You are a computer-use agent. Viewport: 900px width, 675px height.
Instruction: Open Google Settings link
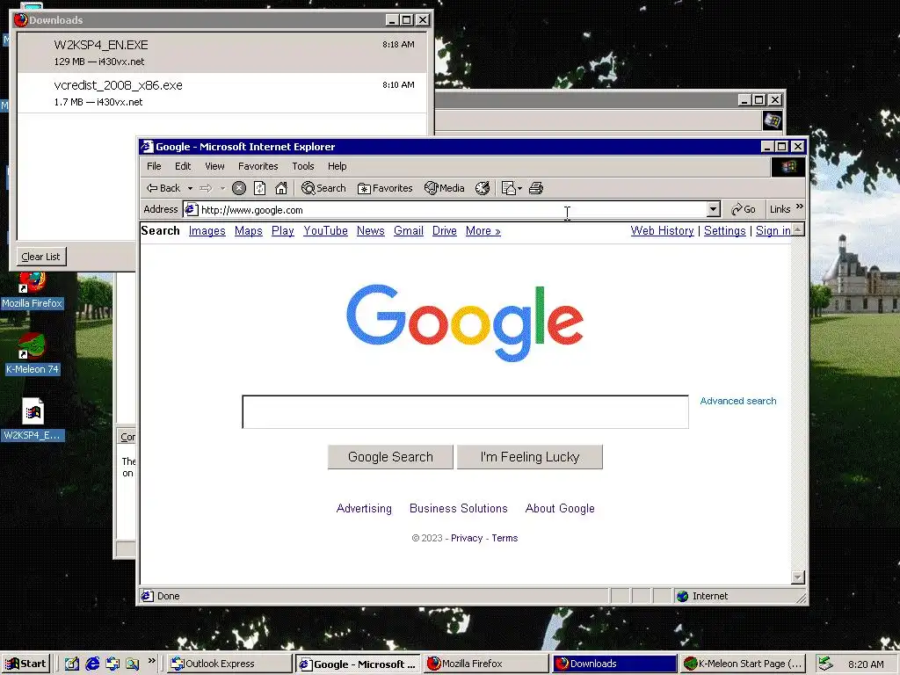click(x=725, y=231)
